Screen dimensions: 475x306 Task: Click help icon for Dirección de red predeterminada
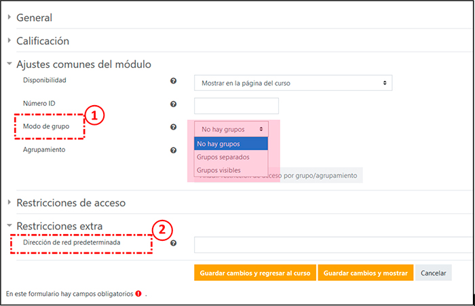click(x=174, y=243)
